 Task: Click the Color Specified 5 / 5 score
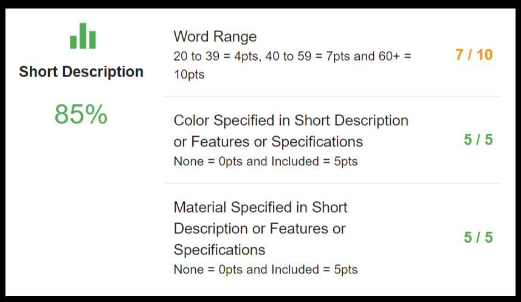(x=478, y=140)
